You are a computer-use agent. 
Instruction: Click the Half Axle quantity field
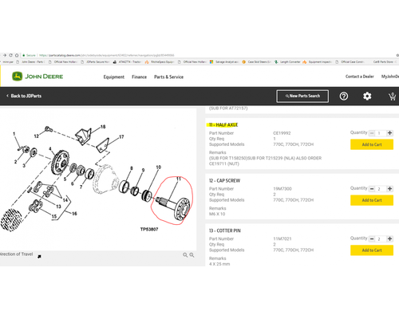coord(381,133)
